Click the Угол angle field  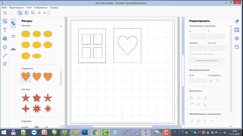(x=198, y=80)
